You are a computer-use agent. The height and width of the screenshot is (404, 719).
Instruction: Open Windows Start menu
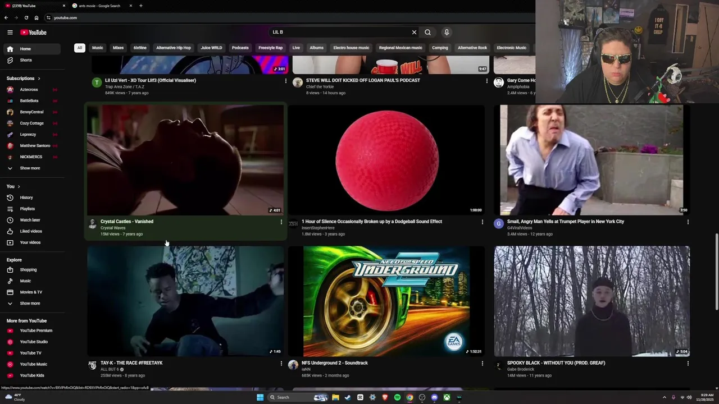260,397
